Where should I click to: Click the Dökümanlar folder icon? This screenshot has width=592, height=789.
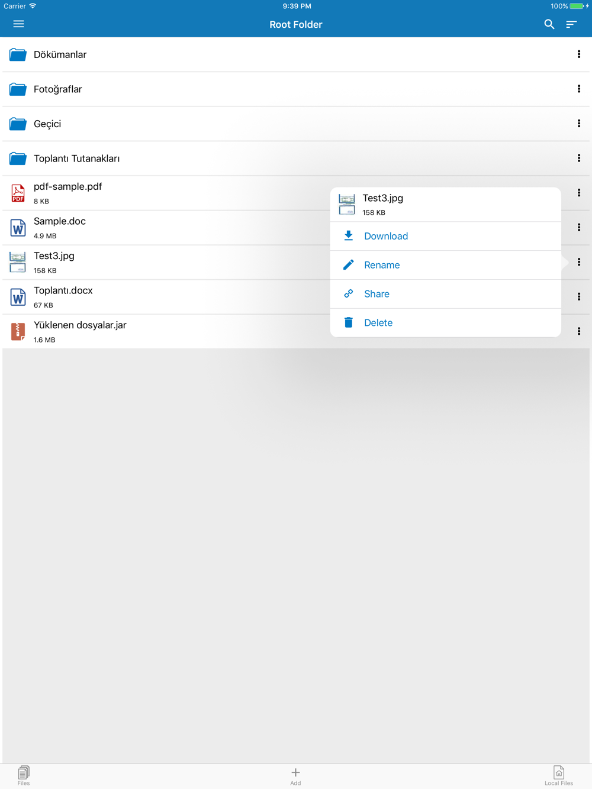(x=18, y=54)
